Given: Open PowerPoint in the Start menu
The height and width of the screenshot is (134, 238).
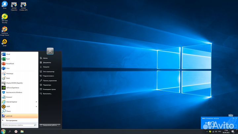Looking at the screenshot, I should [x=10, y=64].
